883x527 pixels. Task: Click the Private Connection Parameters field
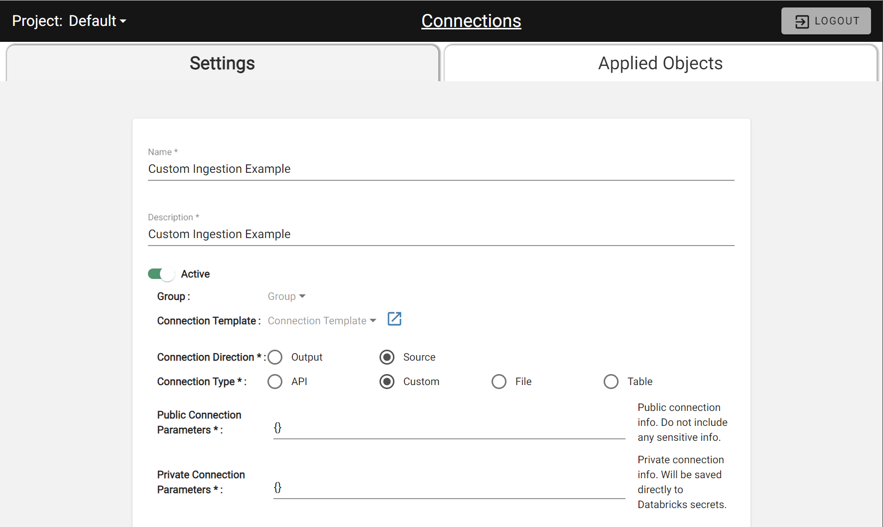click(449, 488)
